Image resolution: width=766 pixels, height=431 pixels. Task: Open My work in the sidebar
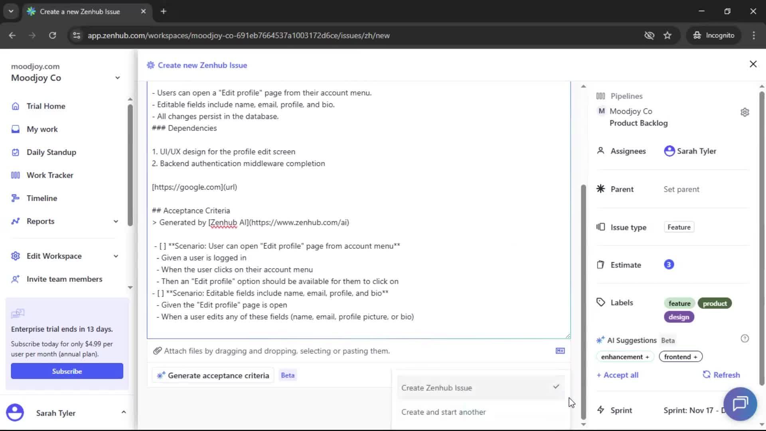click(x=42, y=129)
